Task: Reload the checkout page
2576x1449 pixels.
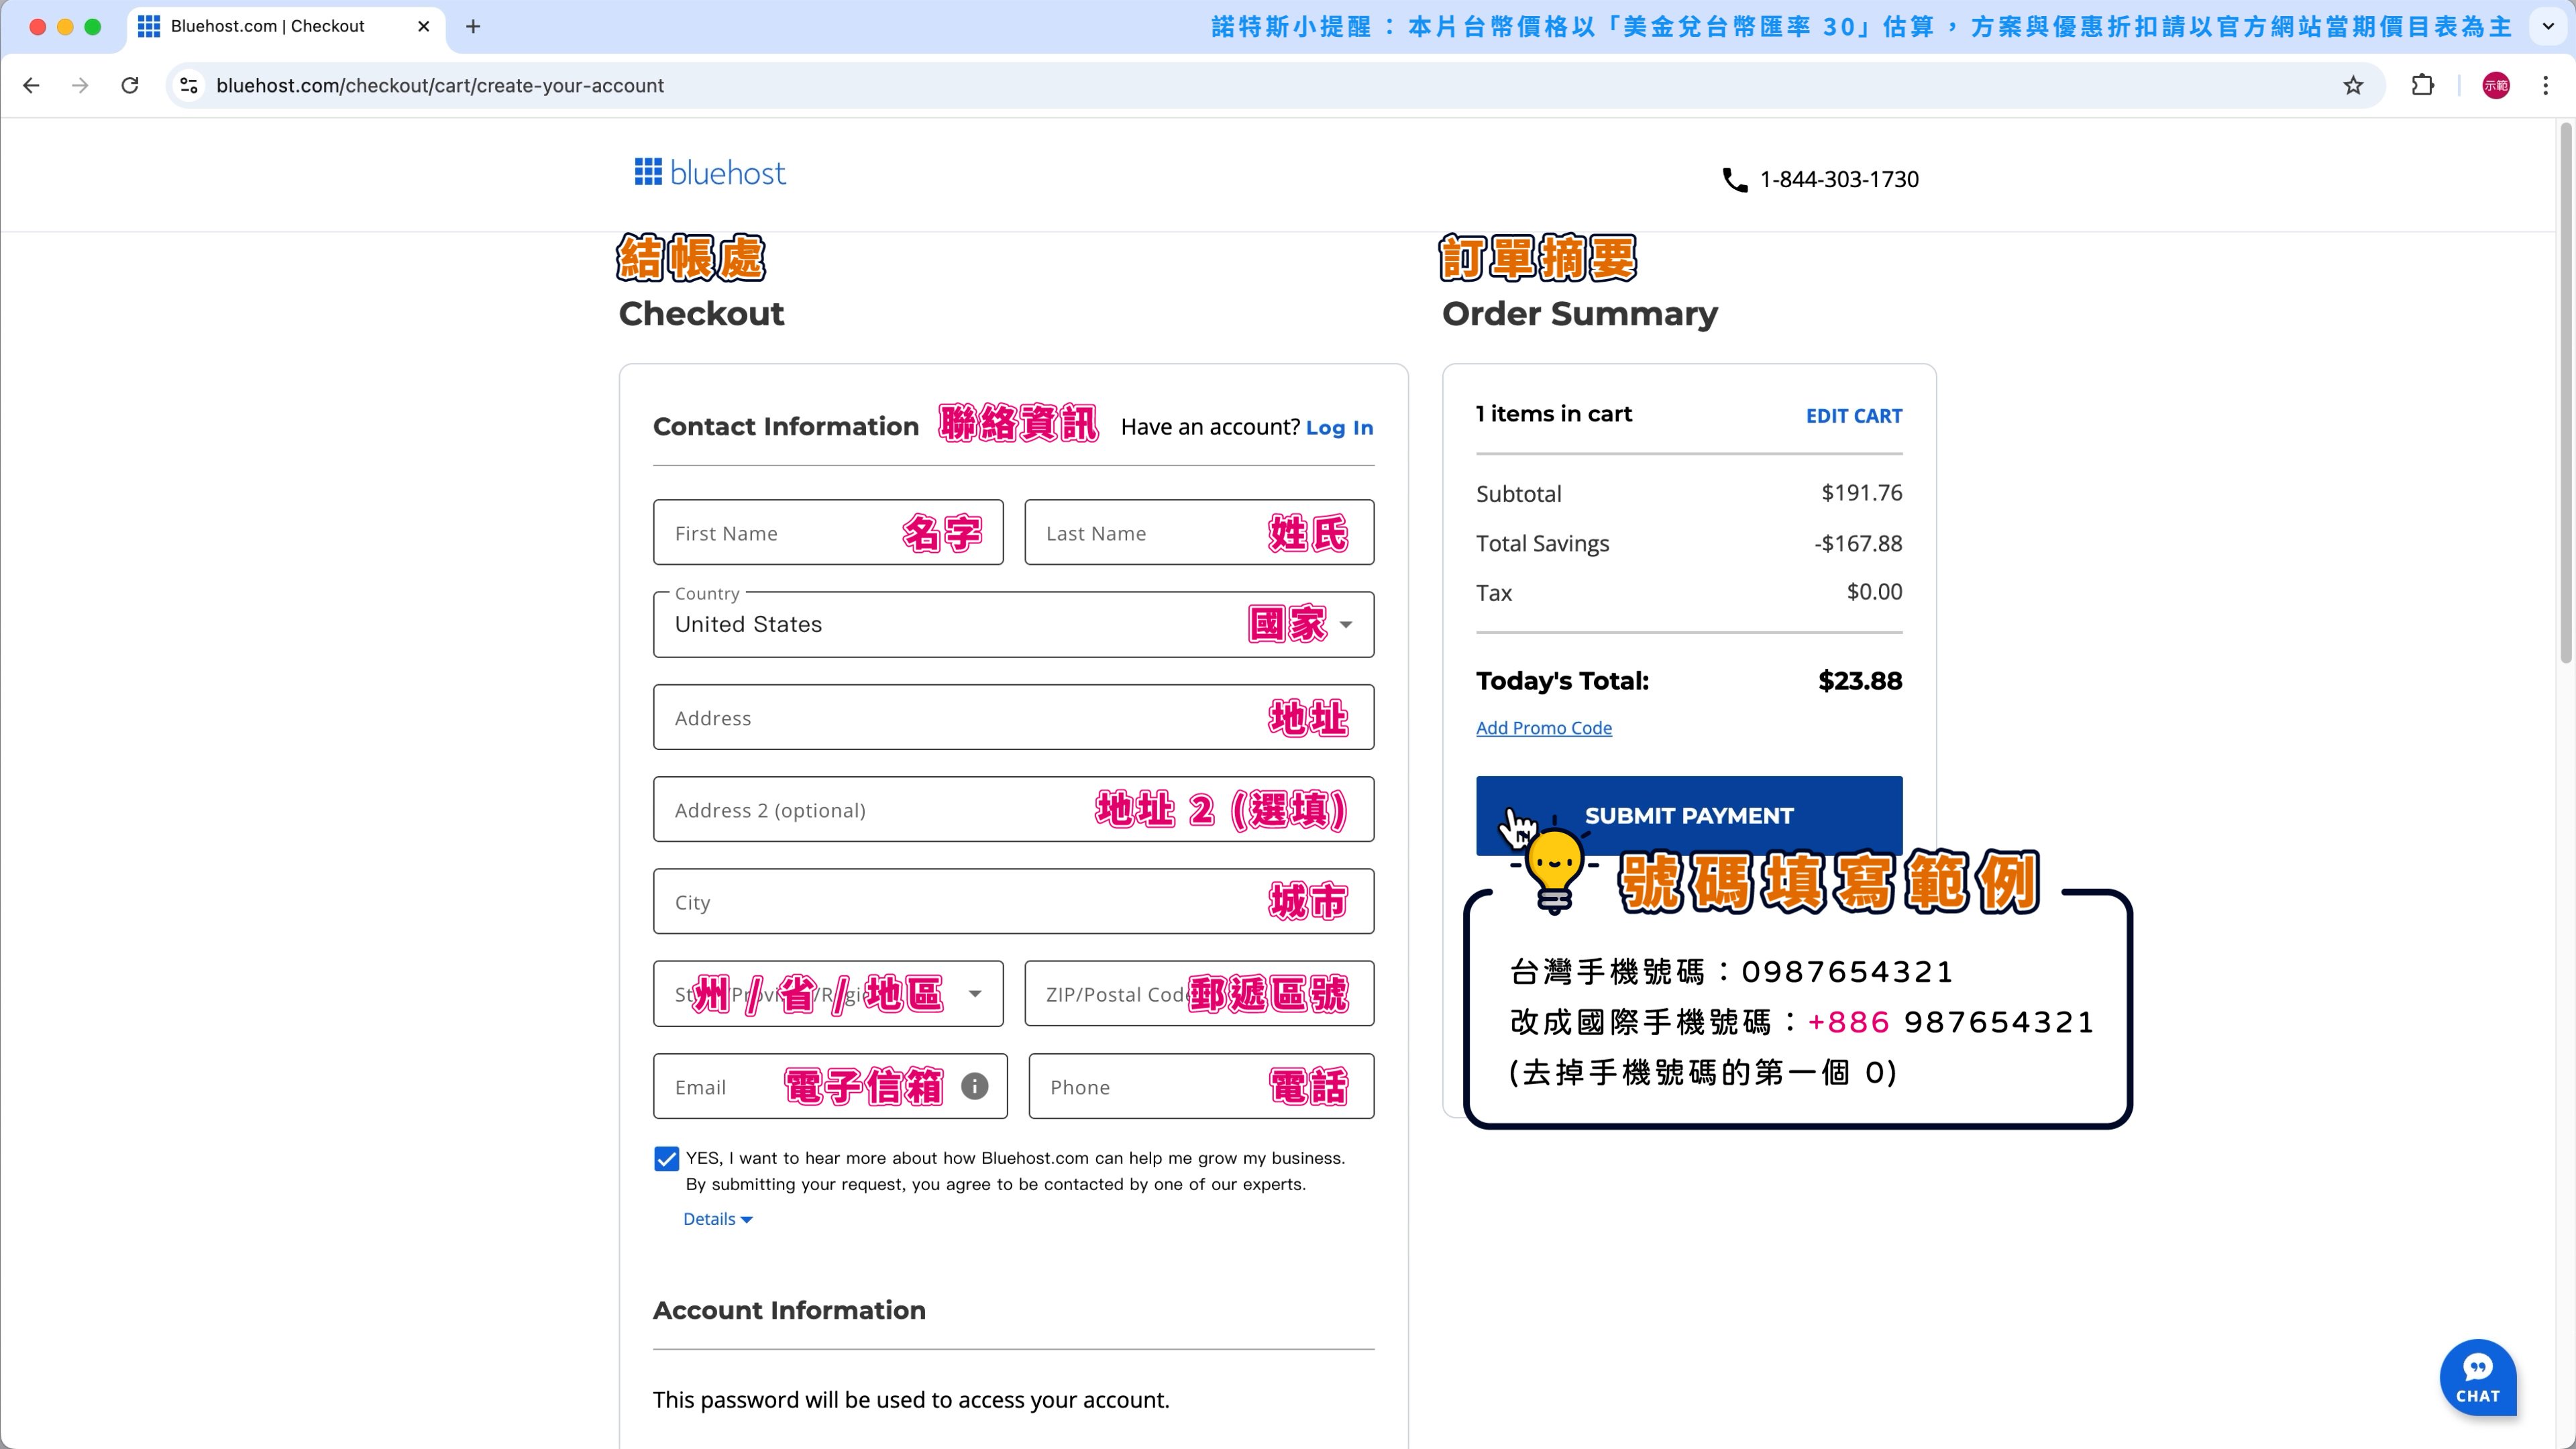Action: (130, 86)
